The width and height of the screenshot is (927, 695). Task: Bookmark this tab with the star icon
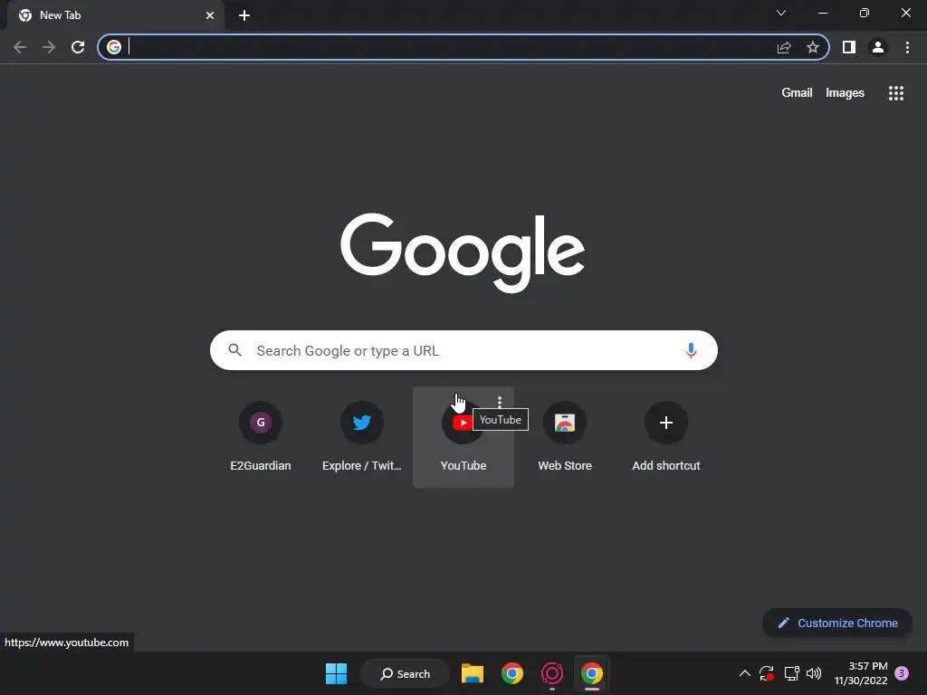click(x=813, y=47)
